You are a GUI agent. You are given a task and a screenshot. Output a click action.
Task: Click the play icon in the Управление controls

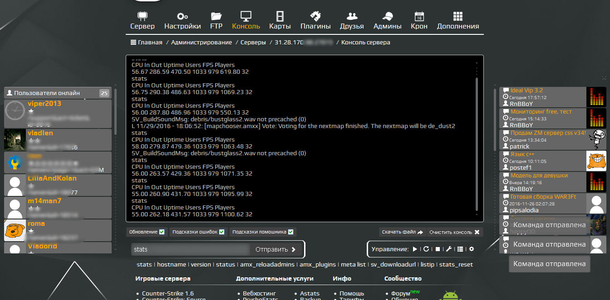pyautogui.click(x=415, y=249)
